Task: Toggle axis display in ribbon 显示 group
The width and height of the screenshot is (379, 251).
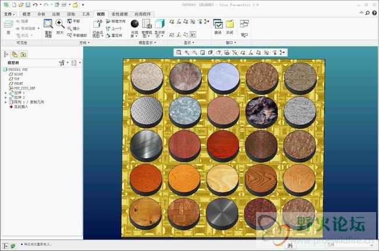Action: (x=179, y=21)
